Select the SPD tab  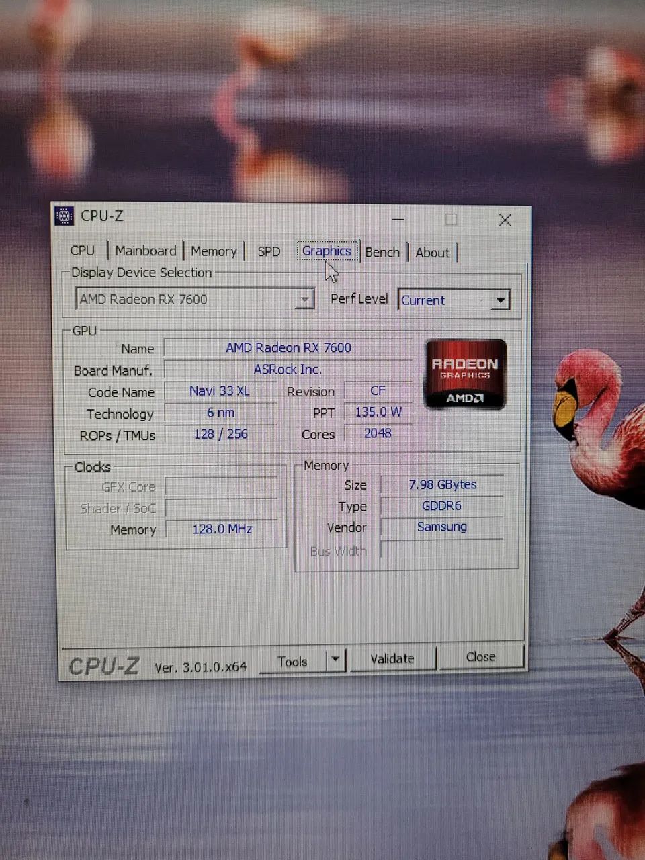click(x=269, y=251)
